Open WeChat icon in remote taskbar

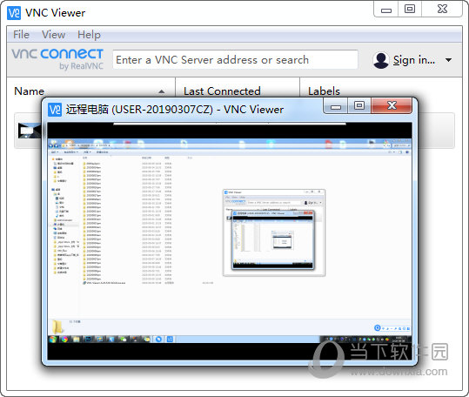click(123, 340)
